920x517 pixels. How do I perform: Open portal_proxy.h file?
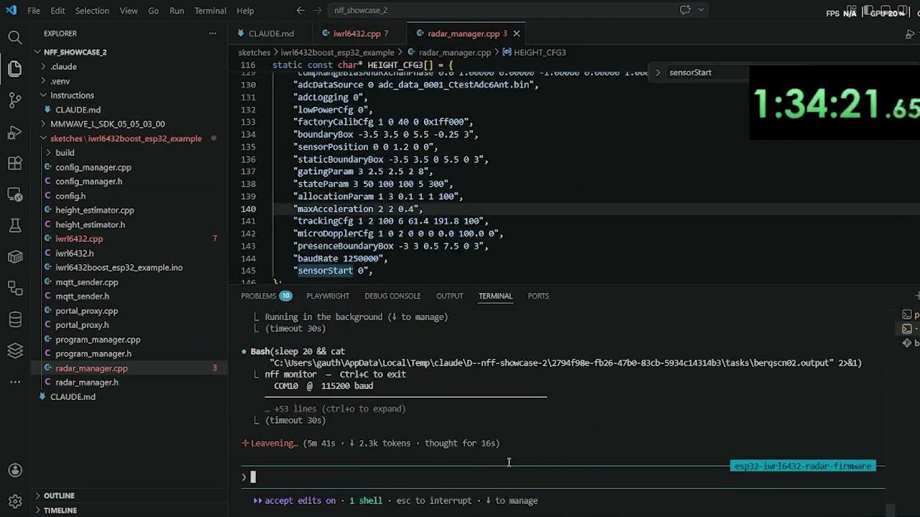[82, 325]
